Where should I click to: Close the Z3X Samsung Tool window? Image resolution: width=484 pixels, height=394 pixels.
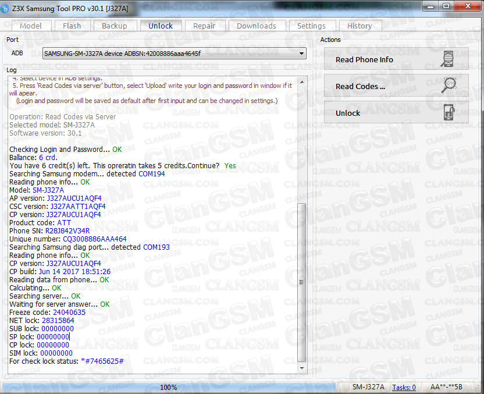[468, 6]
